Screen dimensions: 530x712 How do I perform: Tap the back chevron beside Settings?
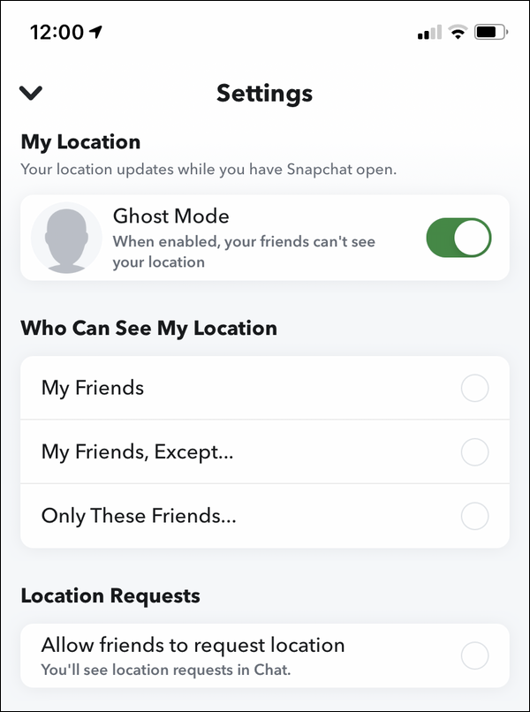pos(31,93)
